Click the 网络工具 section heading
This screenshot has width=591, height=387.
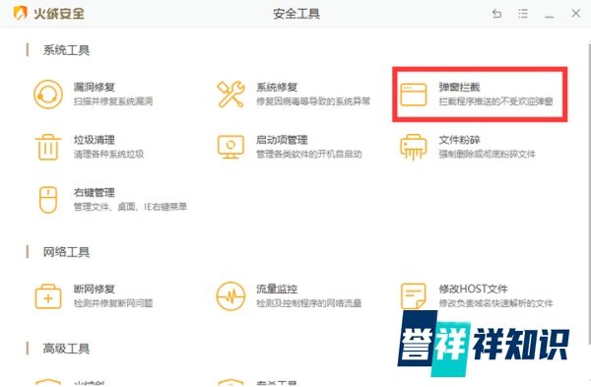tap(66, 252)
